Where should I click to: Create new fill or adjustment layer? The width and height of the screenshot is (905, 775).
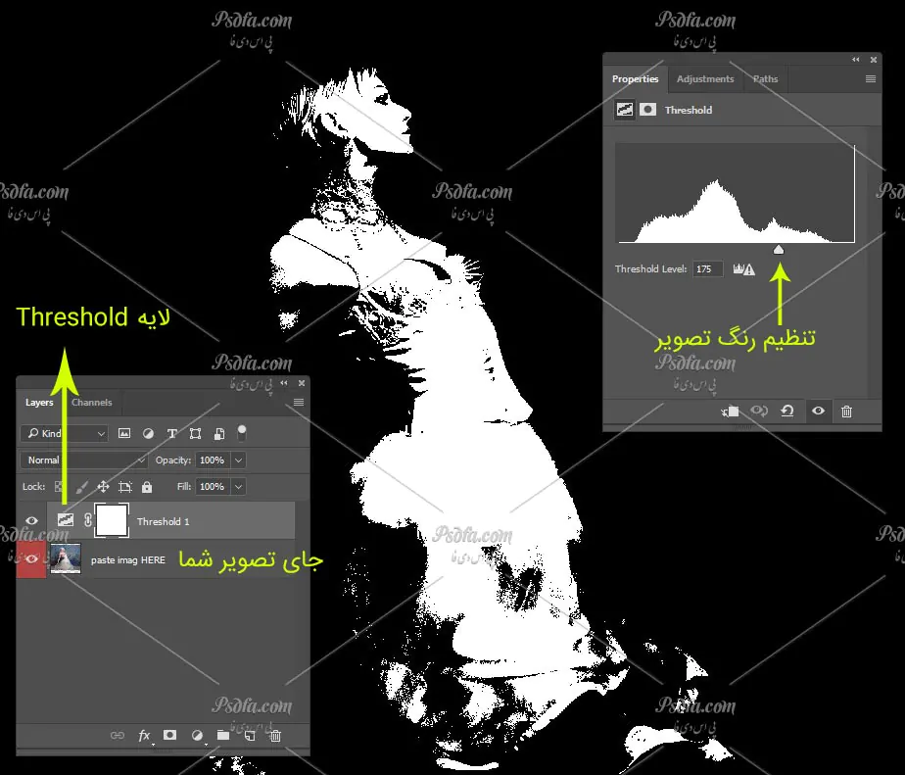pyautogui.click(x=197, y=735)
